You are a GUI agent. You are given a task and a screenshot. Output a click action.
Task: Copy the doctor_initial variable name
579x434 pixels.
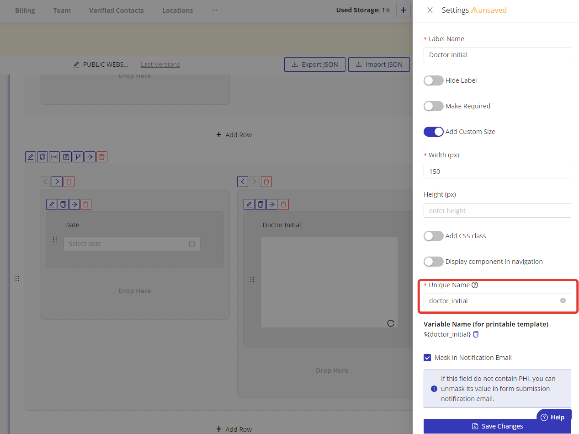click(x=476, y=334)
